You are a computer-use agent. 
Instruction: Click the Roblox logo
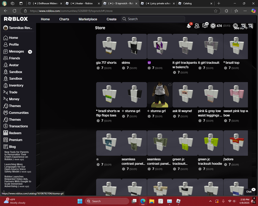15,19
